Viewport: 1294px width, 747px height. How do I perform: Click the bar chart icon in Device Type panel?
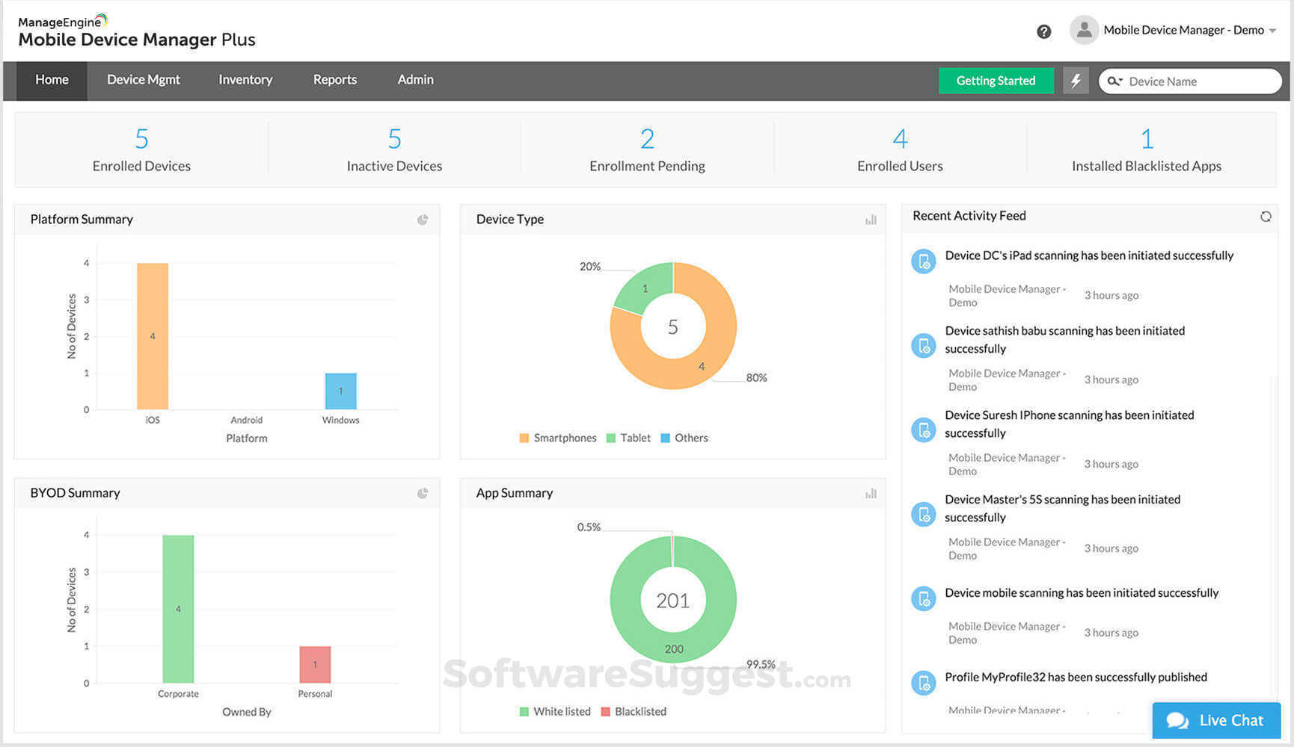point(869,220)
